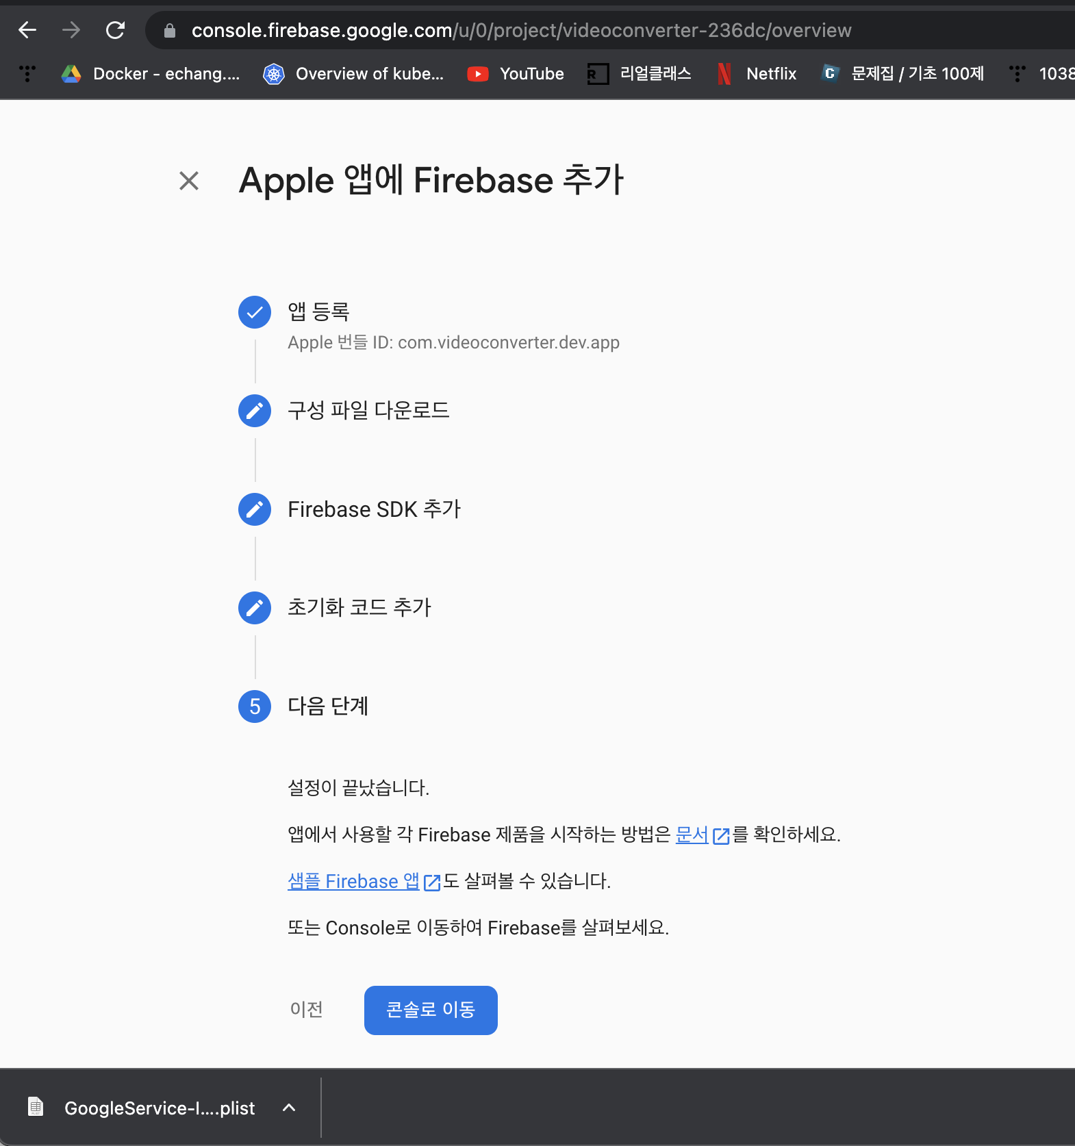Open 문제집 / 기초 100제 bookmark
This screenshot has width=1075, height=1146.
902,73
